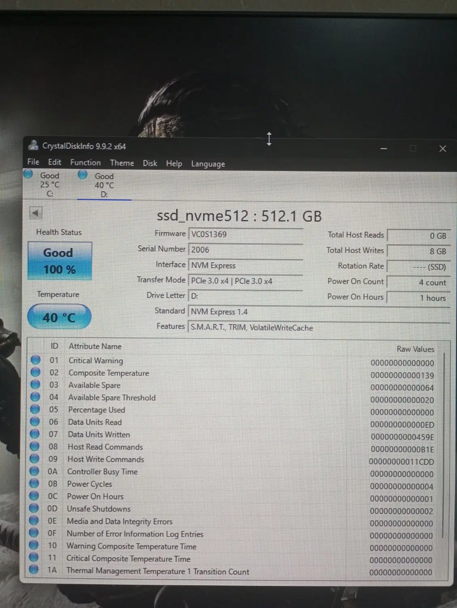This screenshot has width=457, height=608.
Task: Open the Disk menu
Action: pos(150,163)
